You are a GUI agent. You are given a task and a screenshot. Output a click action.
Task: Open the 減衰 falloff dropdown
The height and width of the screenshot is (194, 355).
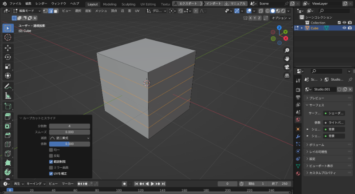click(x=69, y=138)
